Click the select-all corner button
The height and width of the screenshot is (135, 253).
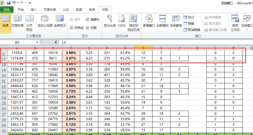click(x=4, y=48)
